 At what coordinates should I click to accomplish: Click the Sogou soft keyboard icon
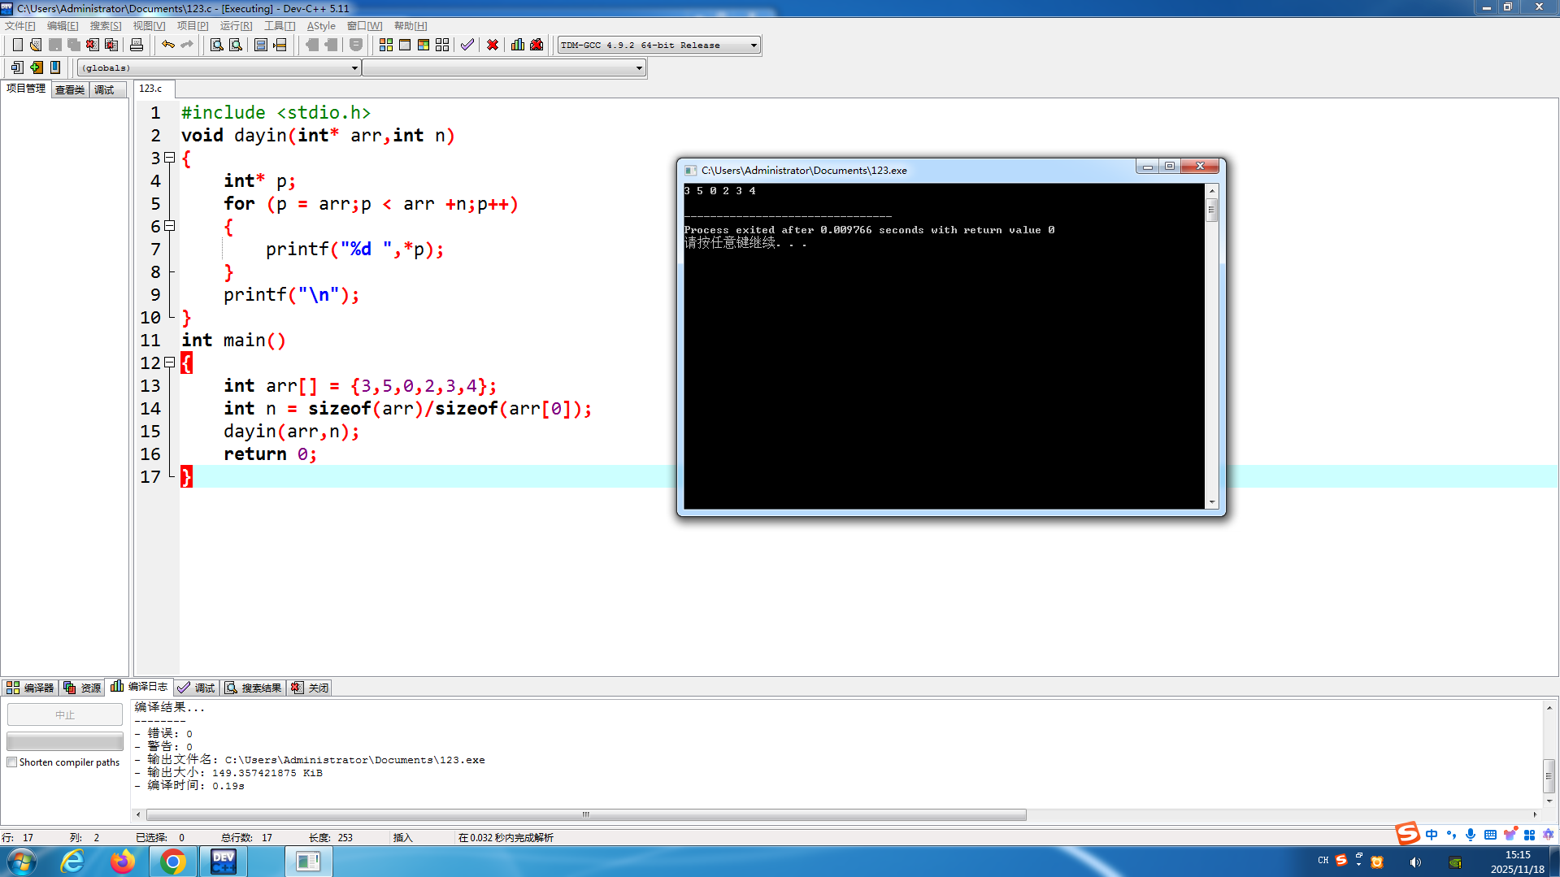(1490, 835)
